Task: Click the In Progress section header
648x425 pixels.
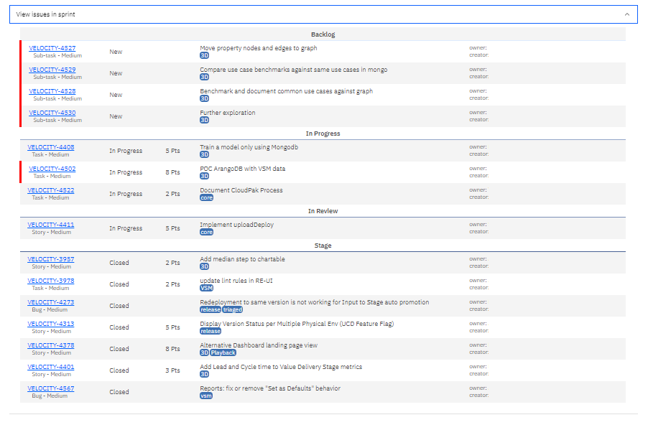Action: tap(323, 134)
